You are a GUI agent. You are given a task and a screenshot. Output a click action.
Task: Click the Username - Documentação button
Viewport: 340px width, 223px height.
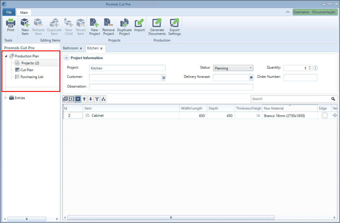(315, 12)
